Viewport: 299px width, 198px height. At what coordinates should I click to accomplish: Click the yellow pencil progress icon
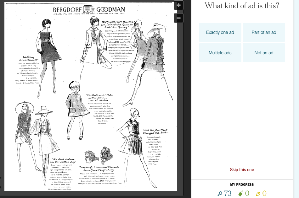click(258, 194)
